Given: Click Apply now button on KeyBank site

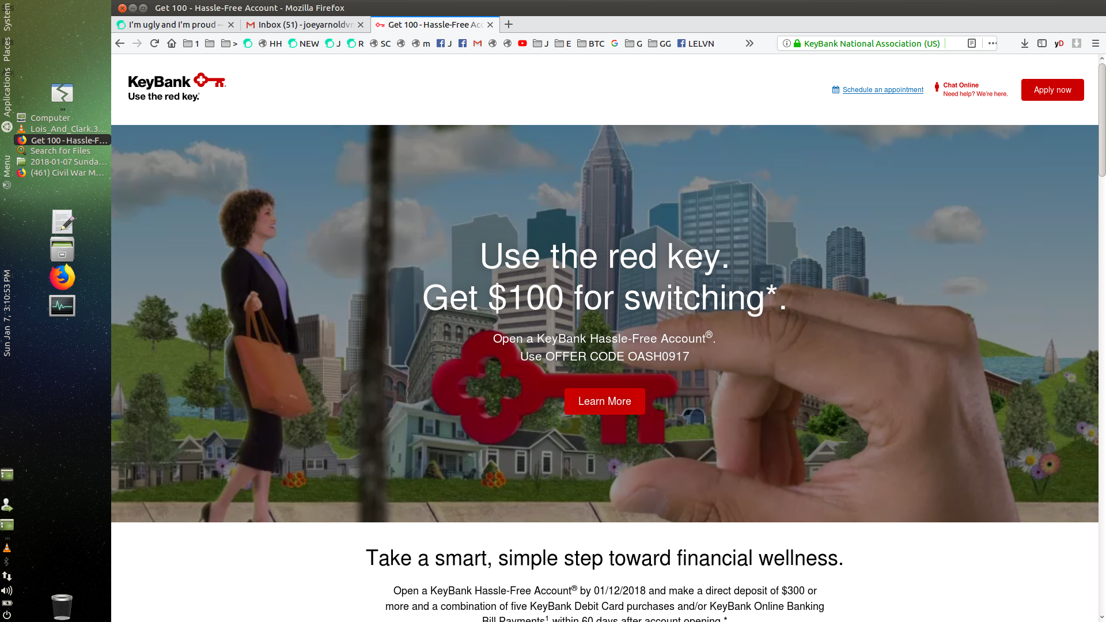Looking at the screenshot, I should click(x=1052, y=90).
